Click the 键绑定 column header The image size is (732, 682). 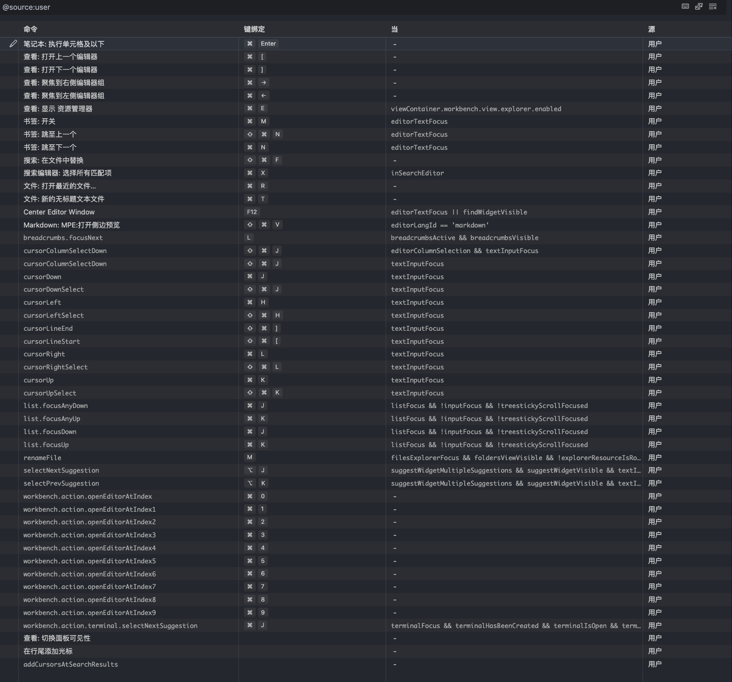254,29
